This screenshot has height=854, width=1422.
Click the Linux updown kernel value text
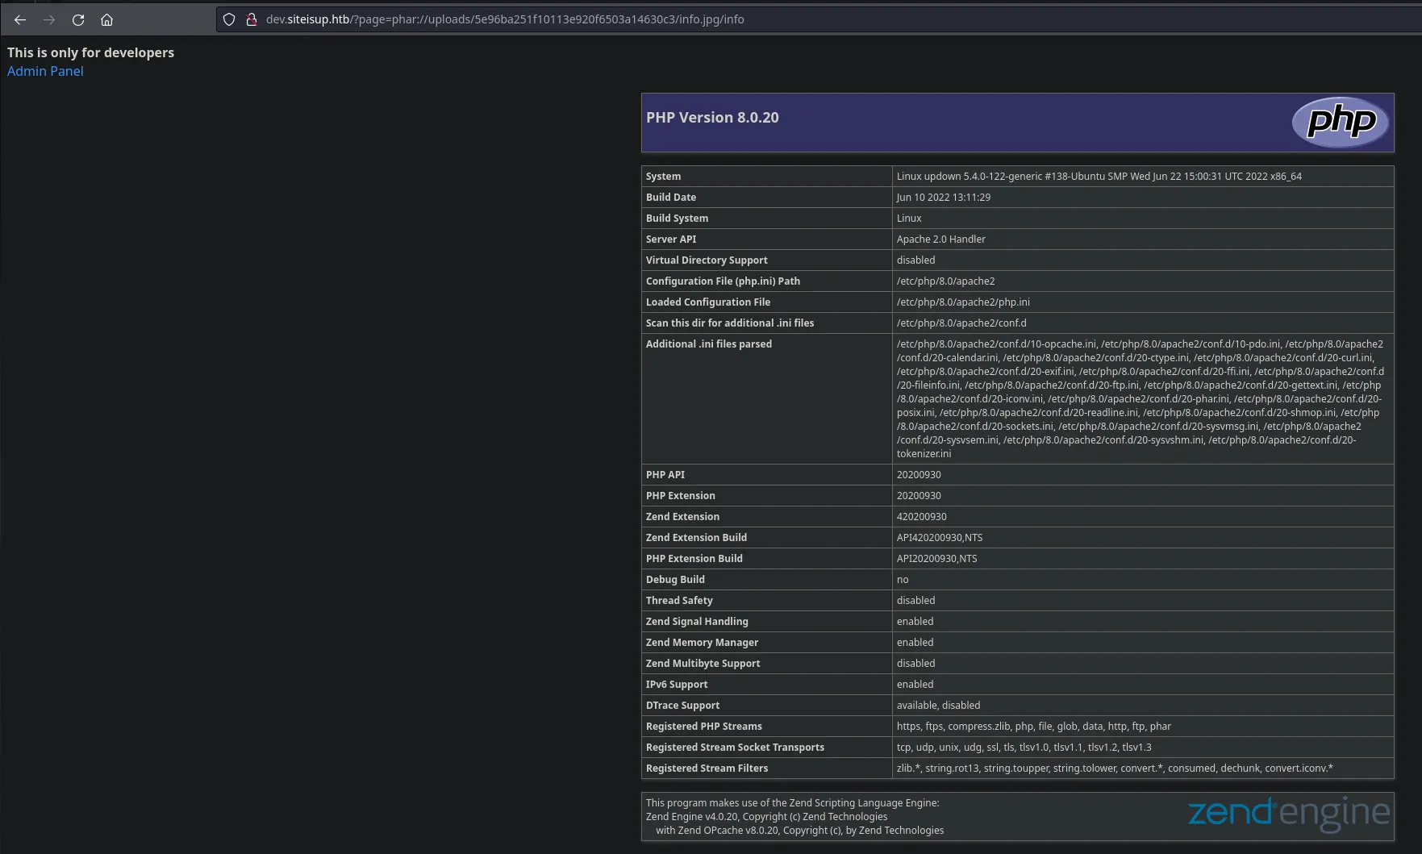pos(1099,177)
